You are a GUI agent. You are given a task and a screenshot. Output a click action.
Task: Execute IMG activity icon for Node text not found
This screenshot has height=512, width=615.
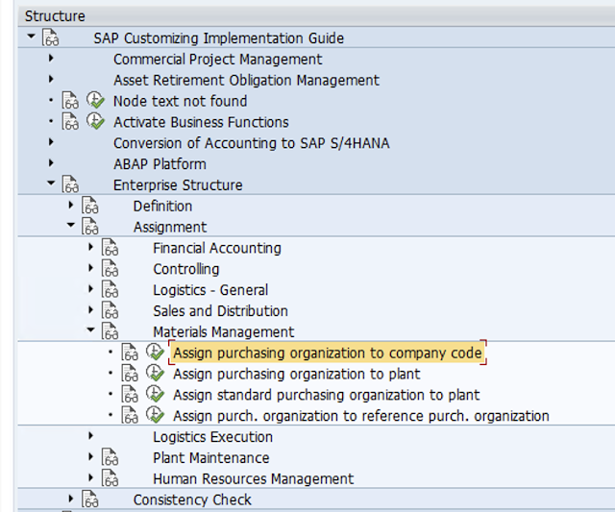(x=95, y=100)
